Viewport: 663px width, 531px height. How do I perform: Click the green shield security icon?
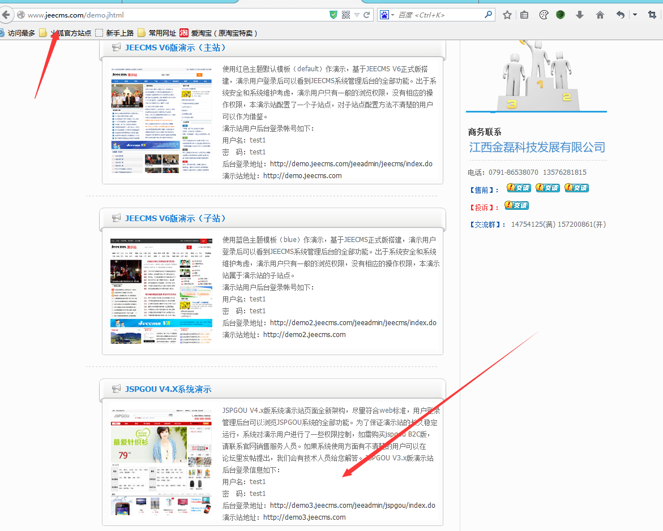[333, 15]
